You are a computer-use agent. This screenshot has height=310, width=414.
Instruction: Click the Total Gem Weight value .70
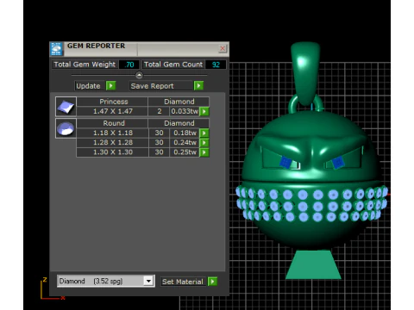coord(129,65)
